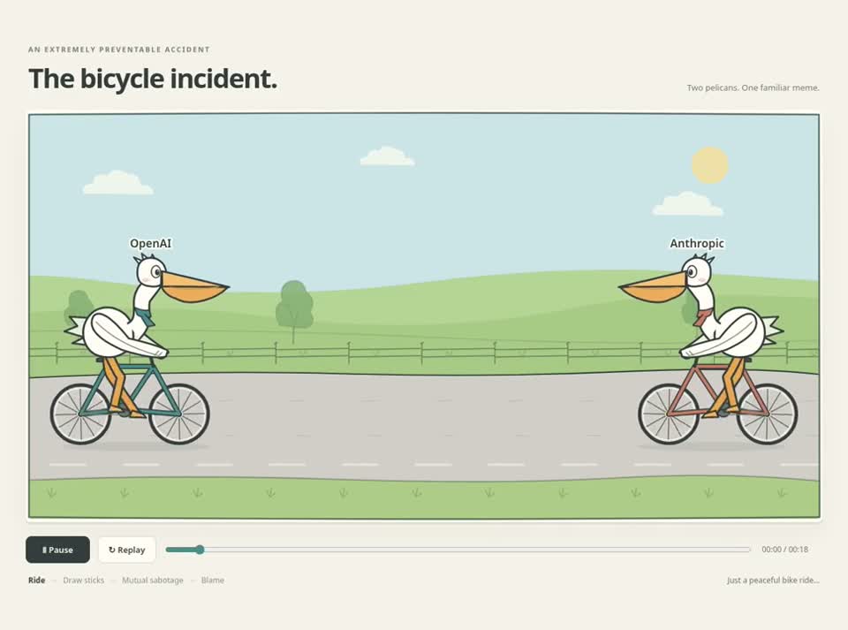Seek to the middle of the progress bar

[458, 550]
